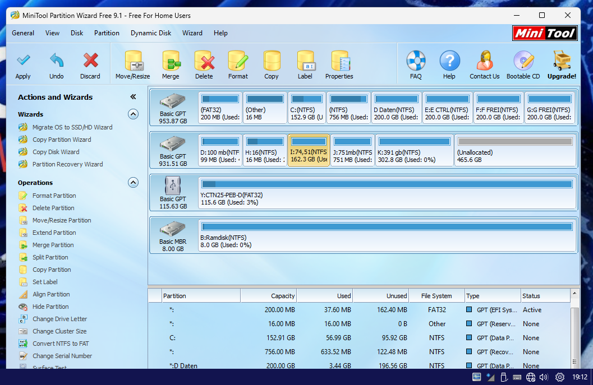Open the Help menu
Image resolution: width=593 pixels, height=385 pixels.
pos(220,33)
